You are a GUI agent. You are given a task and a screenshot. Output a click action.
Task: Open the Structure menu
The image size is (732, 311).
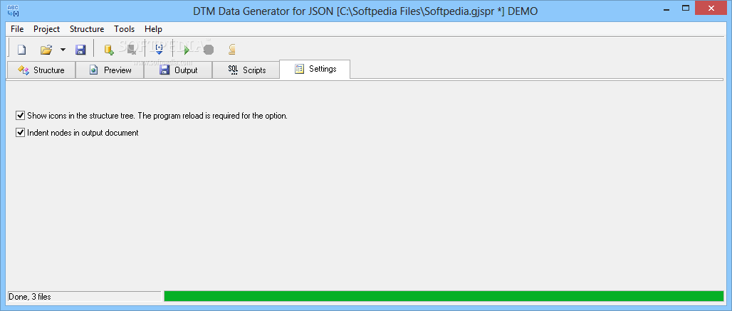click(87, 29)
